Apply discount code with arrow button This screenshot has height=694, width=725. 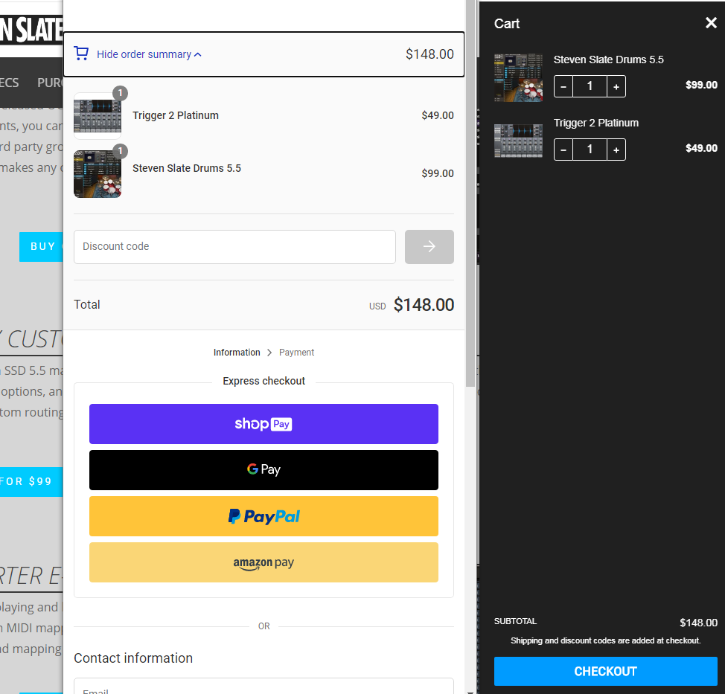429,247
